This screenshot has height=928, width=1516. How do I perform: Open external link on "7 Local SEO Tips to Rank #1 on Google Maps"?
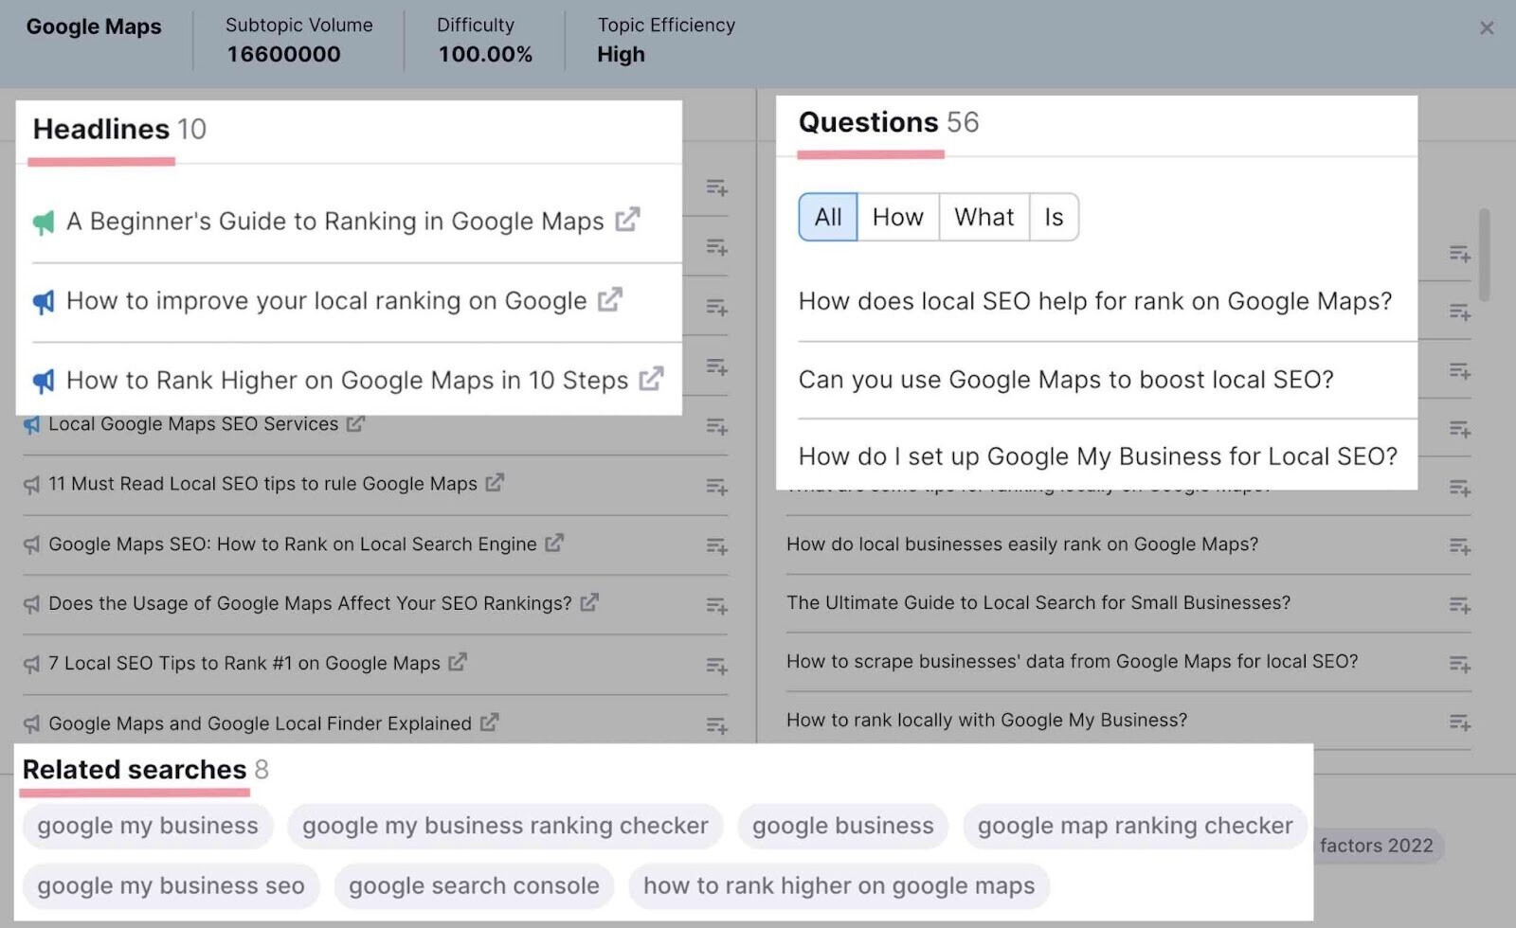tap(457, 662)
